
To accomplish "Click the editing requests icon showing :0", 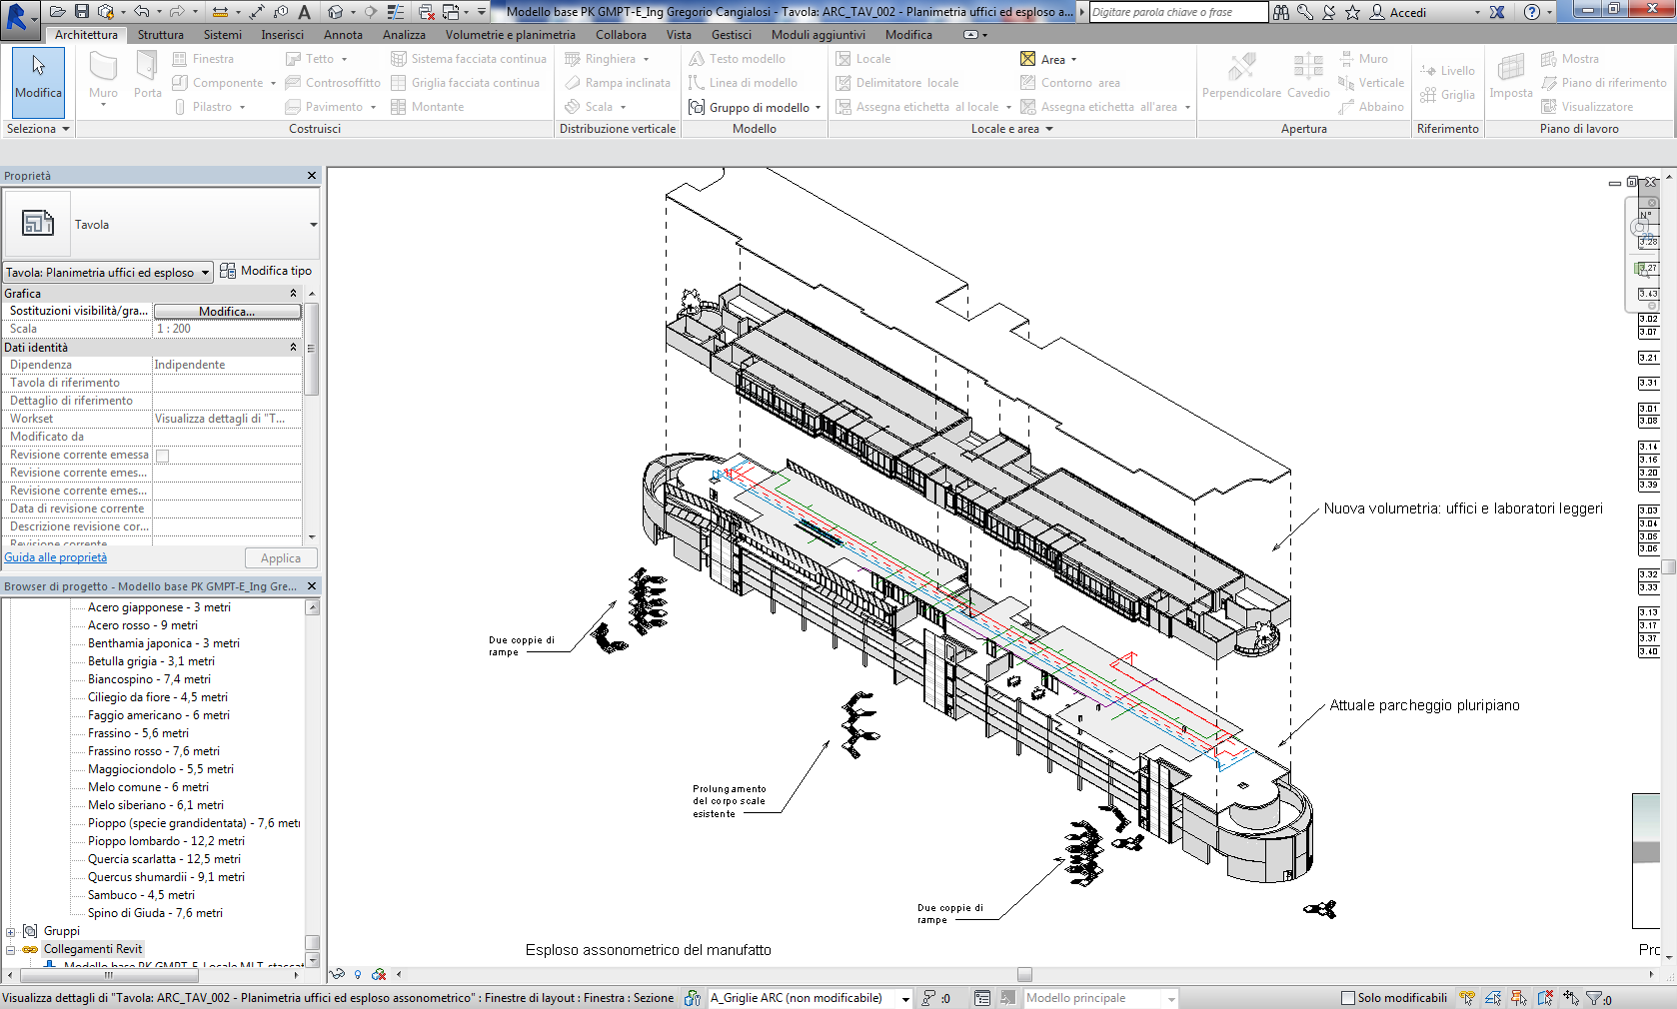I will coord(935,997).
